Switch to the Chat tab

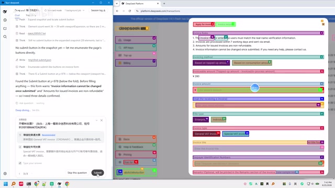pos(17,15)
